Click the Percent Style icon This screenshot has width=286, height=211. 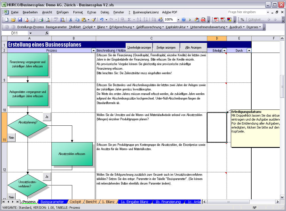click(x=243, y=20)
